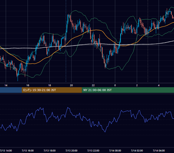Click the 7/13 16:00 date label
Viewport: 174px width, 153px height.
[28, 150]
